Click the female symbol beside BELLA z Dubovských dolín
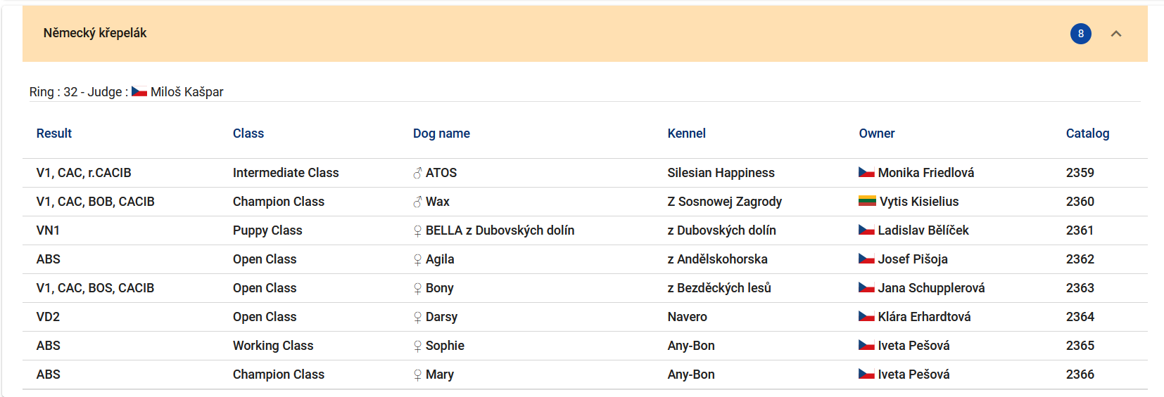1164x397 pixels. [x=417, y=230]
